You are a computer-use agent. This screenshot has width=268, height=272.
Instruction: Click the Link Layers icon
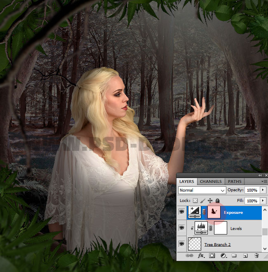190,256
